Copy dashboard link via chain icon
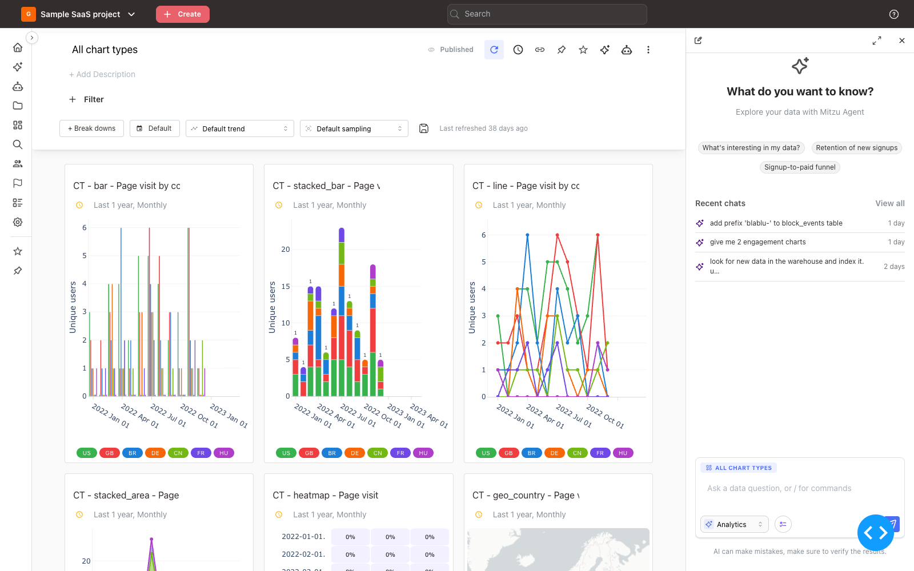Image resolution: width=914 pixels, height=571 pixels. pyautogui.click(x=540, y=50)
